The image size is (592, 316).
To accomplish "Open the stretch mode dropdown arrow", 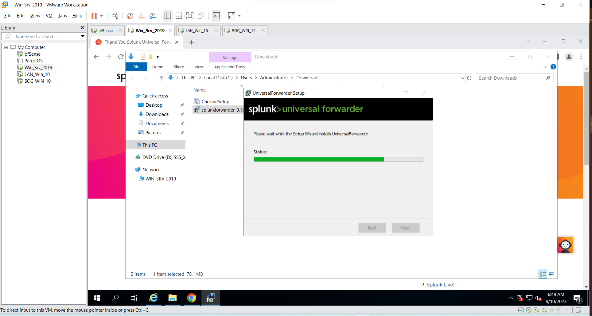I will click(x=239, y=16).
